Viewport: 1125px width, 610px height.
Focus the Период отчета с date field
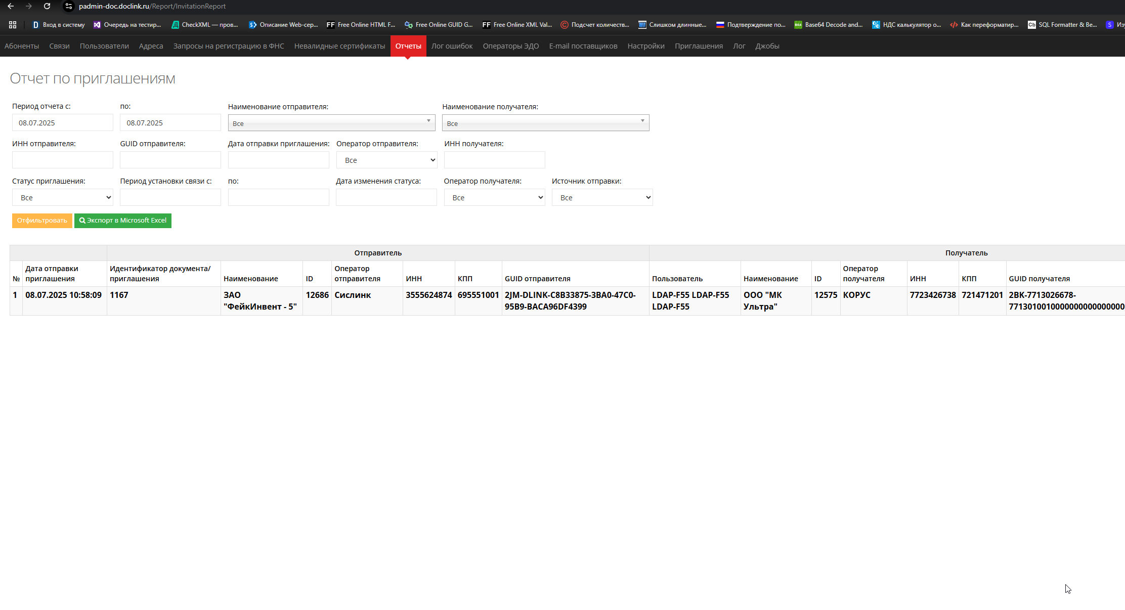click(63, 123)
